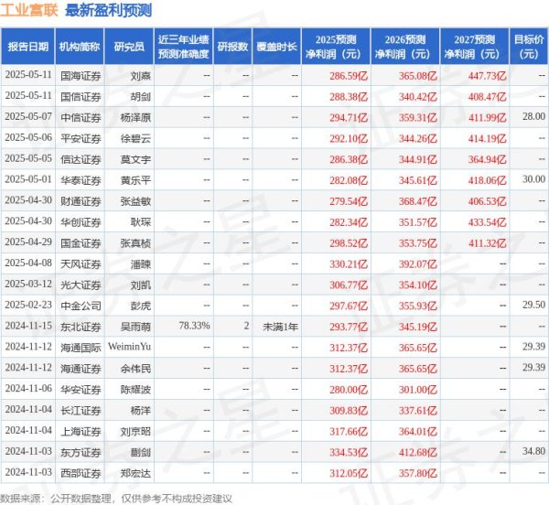Click the 平安证券 institution cell
549x505 pixels.
(81, 138)
